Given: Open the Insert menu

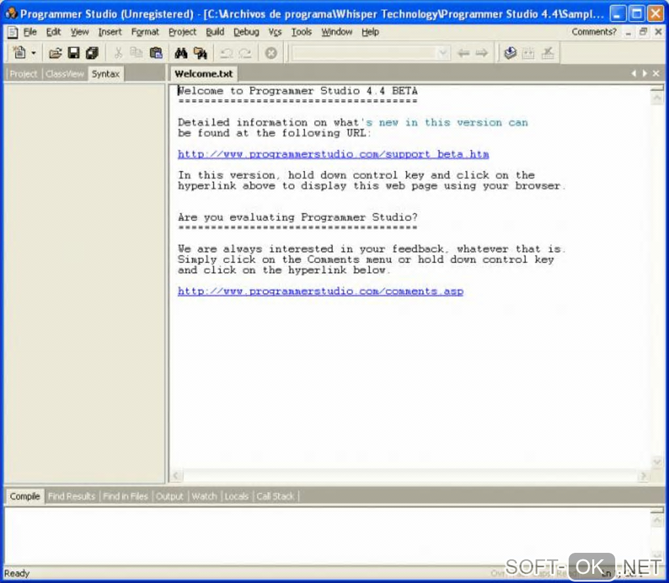Looking at the screenshot, I should [110, 32].
